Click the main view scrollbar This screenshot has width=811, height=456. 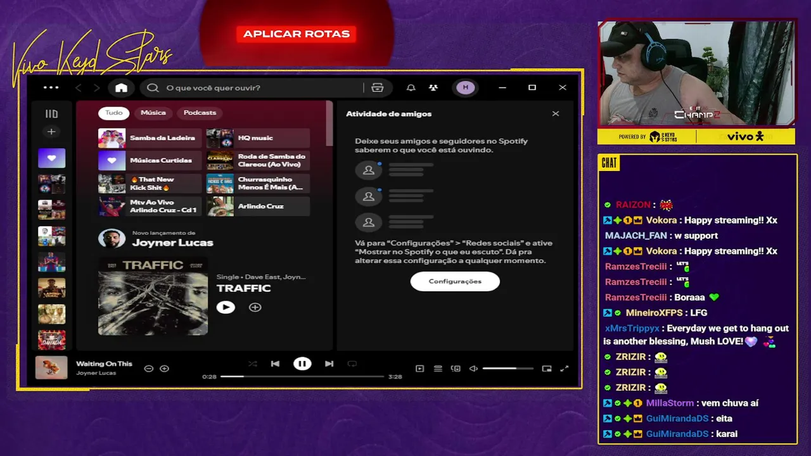[x=329, y=123]
